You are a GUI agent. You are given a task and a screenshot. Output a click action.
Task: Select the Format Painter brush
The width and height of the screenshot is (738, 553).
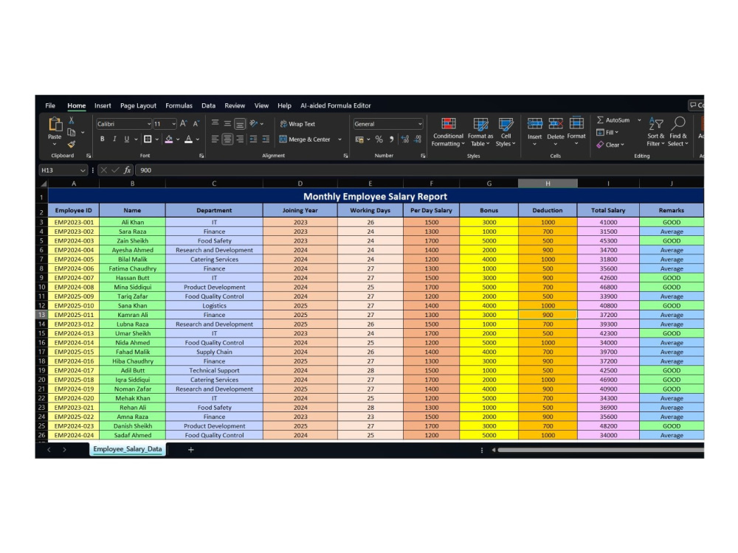(x=72, y=145)
